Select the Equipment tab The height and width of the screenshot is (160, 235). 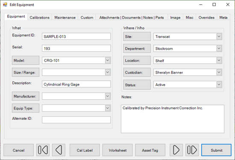[16, 17]
